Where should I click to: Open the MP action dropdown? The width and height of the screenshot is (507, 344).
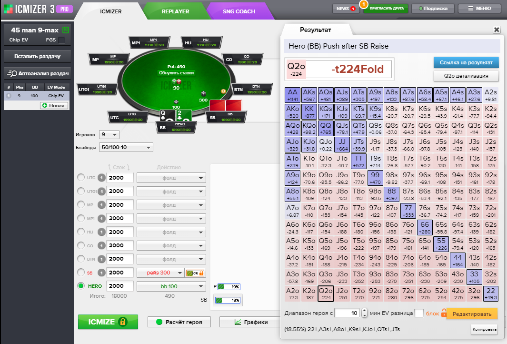(171, 205)
